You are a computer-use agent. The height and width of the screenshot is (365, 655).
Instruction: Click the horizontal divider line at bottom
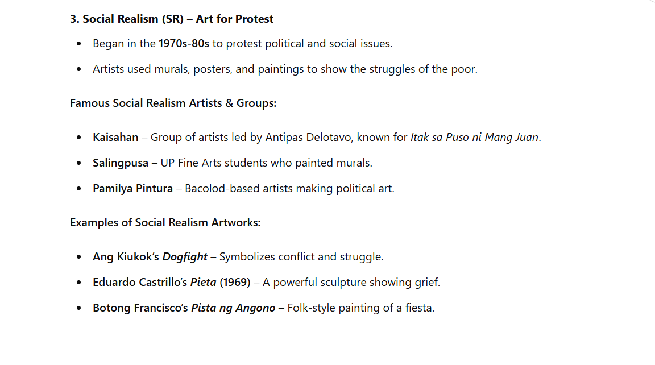click(x=322, y=351)
